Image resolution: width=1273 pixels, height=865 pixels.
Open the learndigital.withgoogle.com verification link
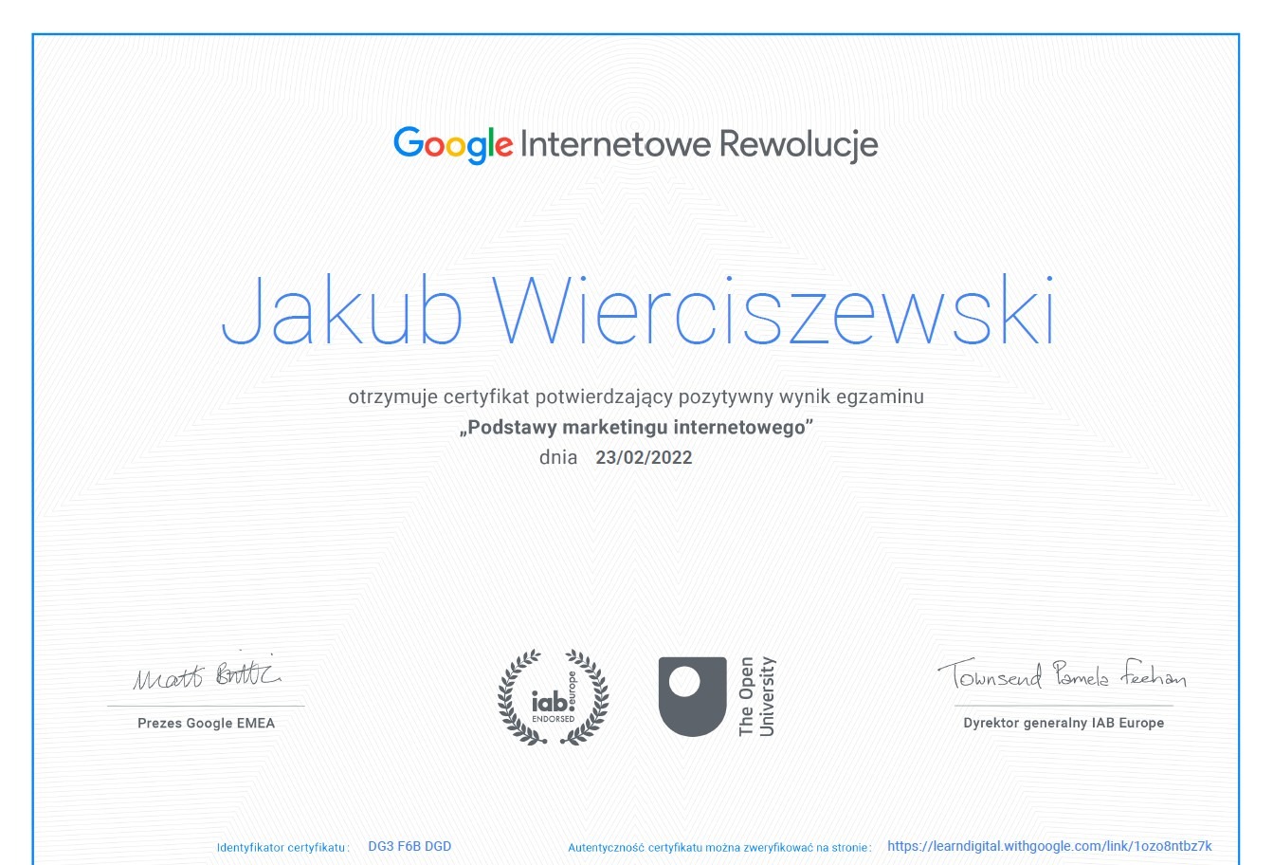pyautogui.click(x=1049, y=846)
